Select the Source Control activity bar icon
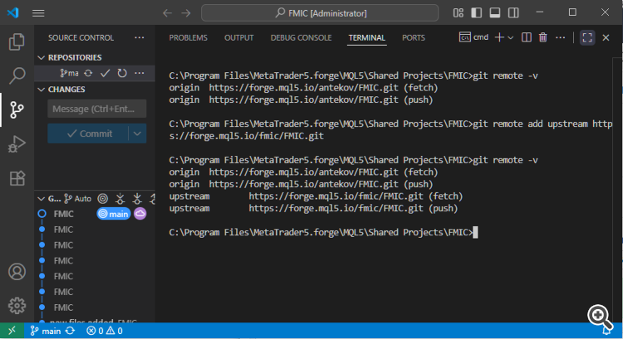The image size is (623, 339). 17,109
